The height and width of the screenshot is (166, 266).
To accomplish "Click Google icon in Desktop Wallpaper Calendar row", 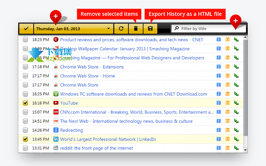I will (x=218, y=48).
